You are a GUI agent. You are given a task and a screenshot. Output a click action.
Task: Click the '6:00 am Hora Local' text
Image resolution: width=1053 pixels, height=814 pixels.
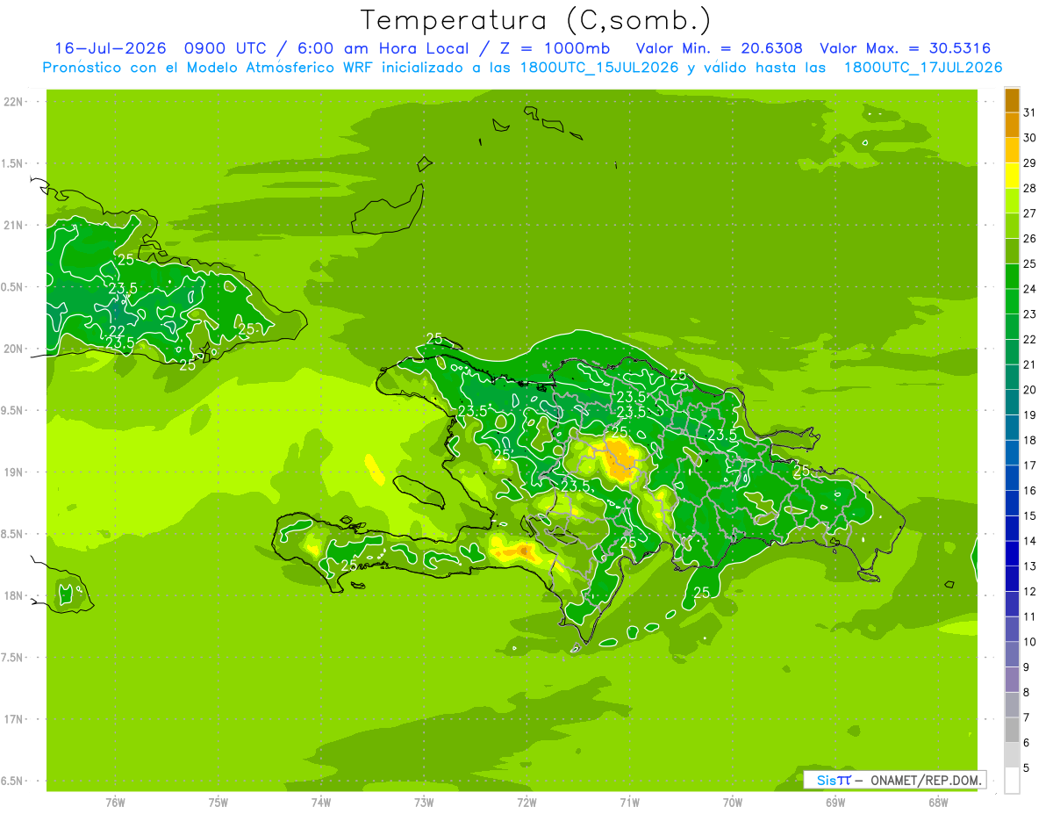point(380,48)
